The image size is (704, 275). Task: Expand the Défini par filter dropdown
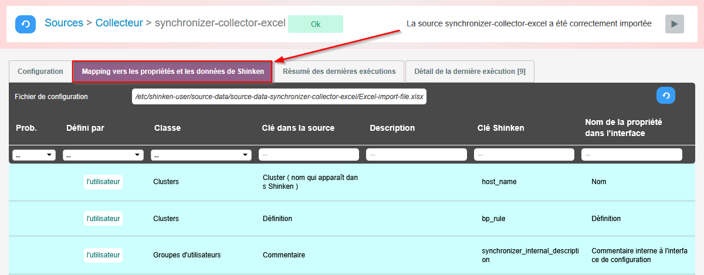pos(103,155)
